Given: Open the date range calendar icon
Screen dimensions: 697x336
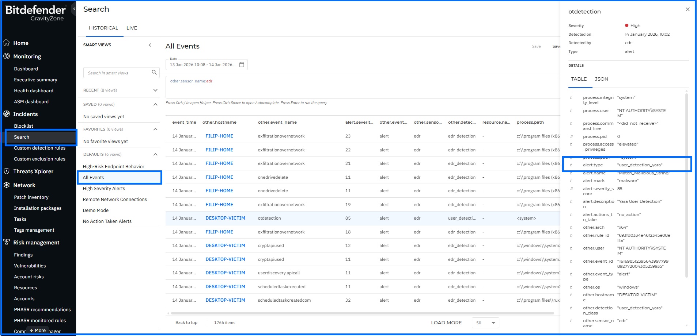Looking at the screenshot, I should [x=242, y=65].
